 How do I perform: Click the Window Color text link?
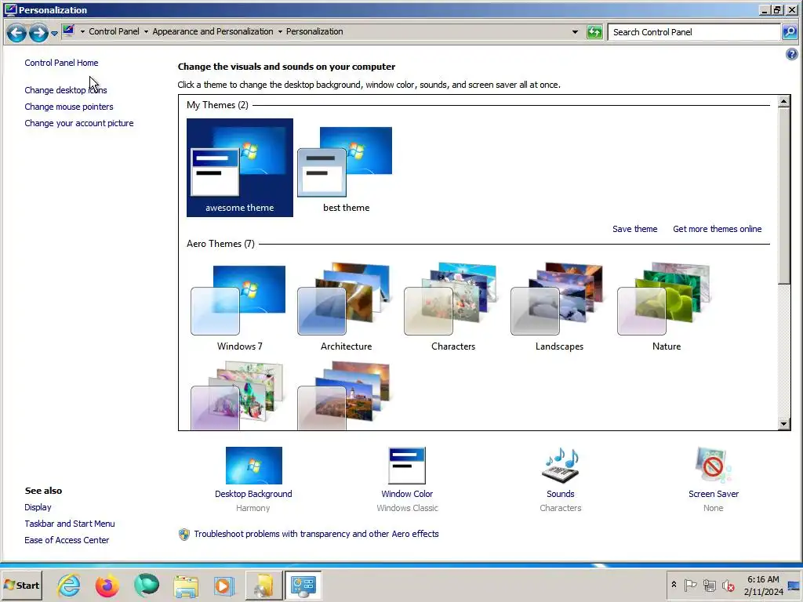tap(407, 494)
